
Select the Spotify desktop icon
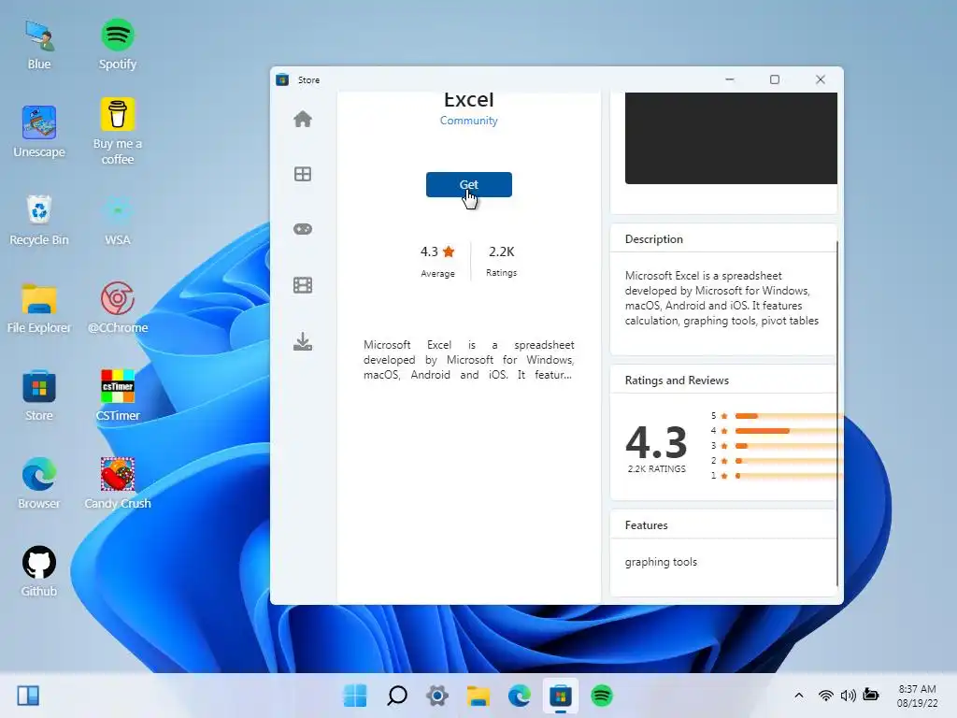117,45
